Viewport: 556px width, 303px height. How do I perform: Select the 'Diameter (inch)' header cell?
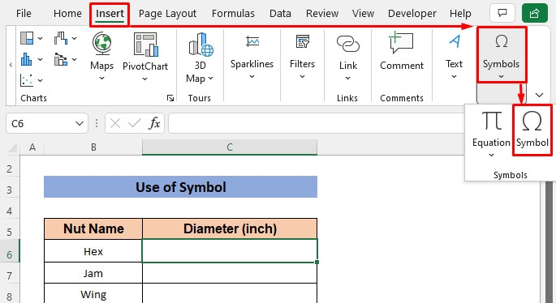click(x=230, y=228)
